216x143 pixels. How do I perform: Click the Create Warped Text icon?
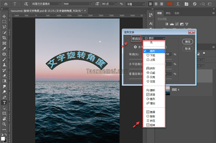click(178, 4)
